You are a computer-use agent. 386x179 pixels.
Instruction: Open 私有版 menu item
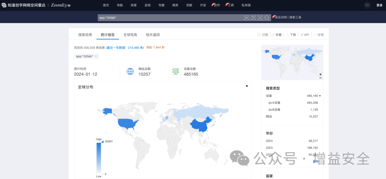[x=246, y=5]
